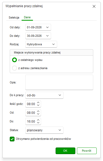103x161 pixels.
Task: Select the Dane tab
Action: click(x=27, y=17)
